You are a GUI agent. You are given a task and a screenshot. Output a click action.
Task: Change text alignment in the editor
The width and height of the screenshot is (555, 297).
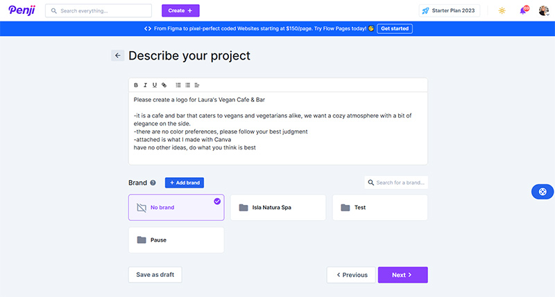(197, 85)
